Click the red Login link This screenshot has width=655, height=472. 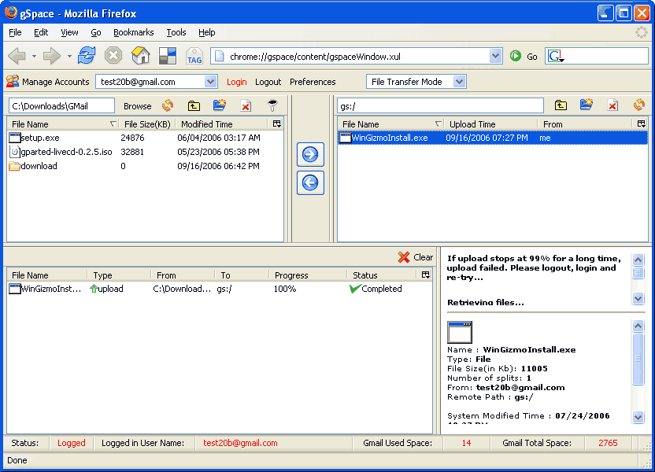click(x=236, y=82)
